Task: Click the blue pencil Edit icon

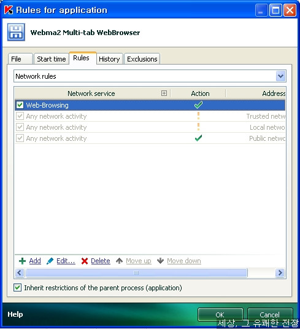Action: [x=50, y=261]
